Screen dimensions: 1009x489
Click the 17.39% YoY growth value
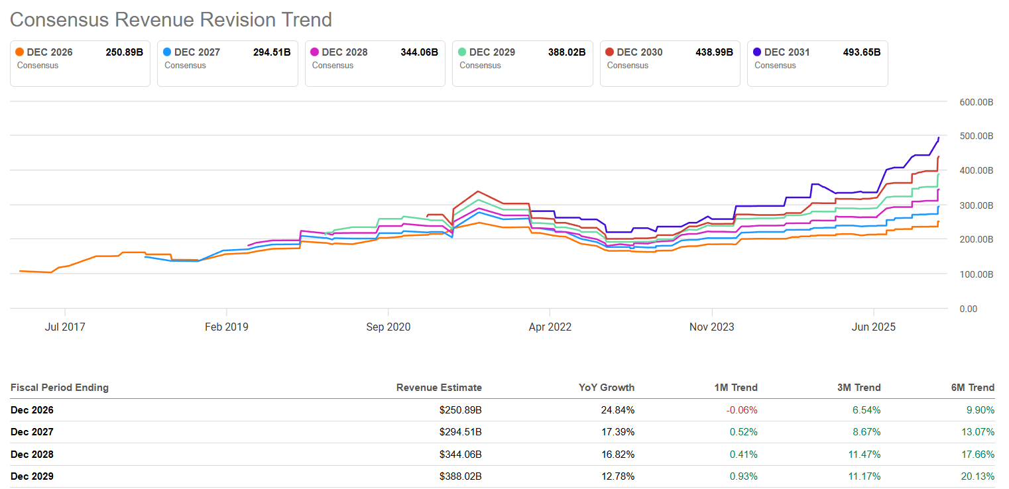(619, 432)
